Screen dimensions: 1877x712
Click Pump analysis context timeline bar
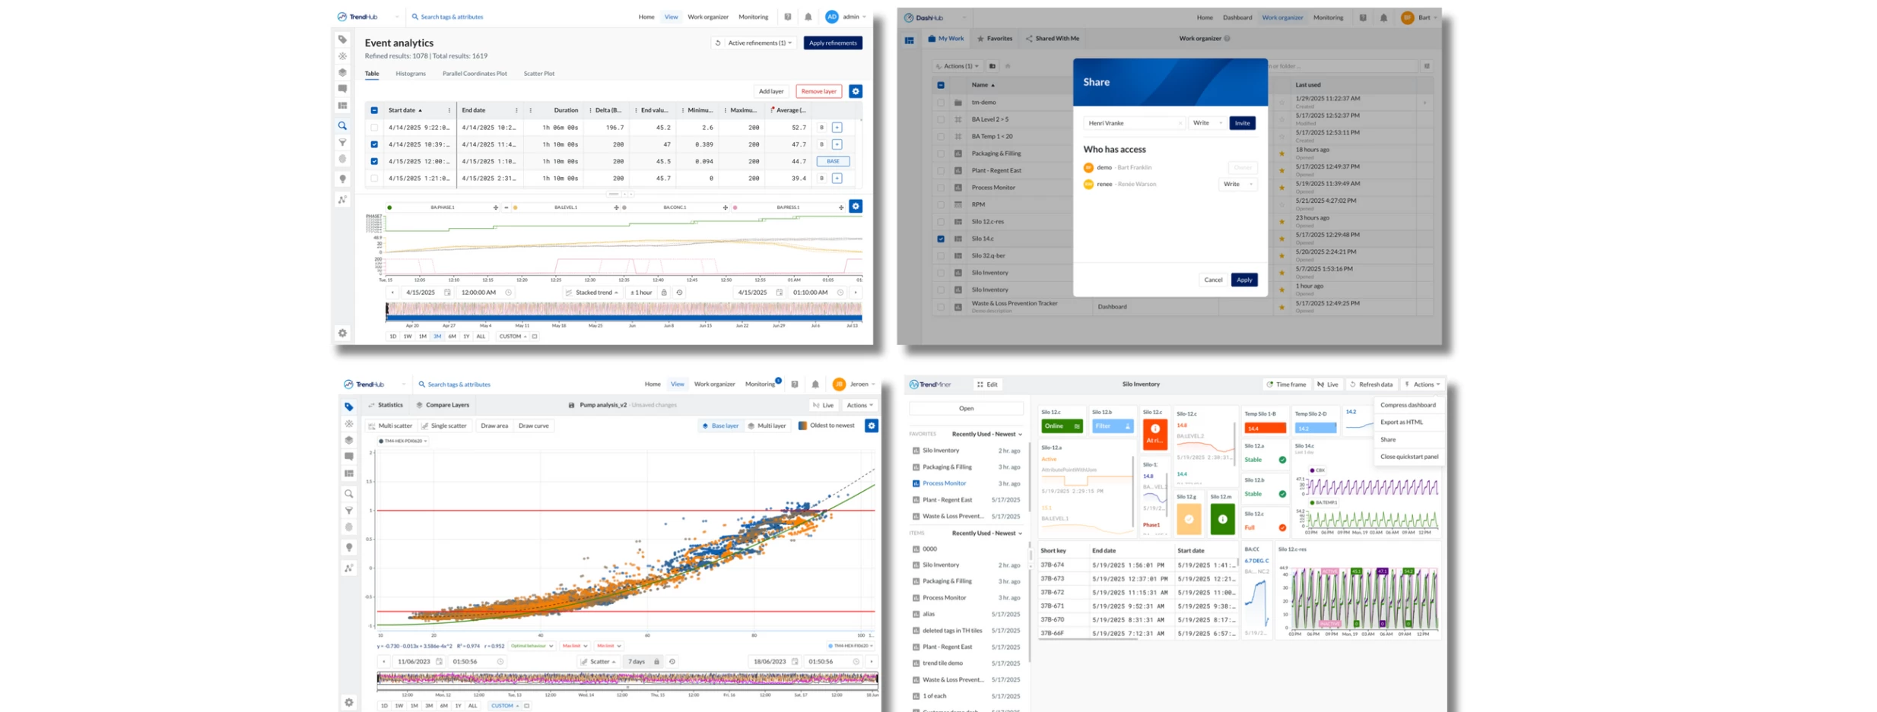(627, 679)
